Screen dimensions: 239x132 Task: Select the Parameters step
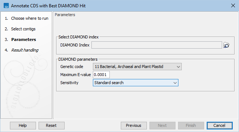coord(21,39)
